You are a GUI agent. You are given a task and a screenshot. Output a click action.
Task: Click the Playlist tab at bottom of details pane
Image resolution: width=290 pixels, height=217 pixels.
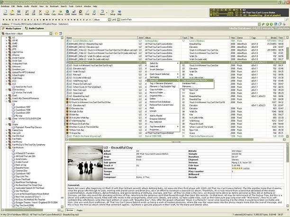click(80, 210)
